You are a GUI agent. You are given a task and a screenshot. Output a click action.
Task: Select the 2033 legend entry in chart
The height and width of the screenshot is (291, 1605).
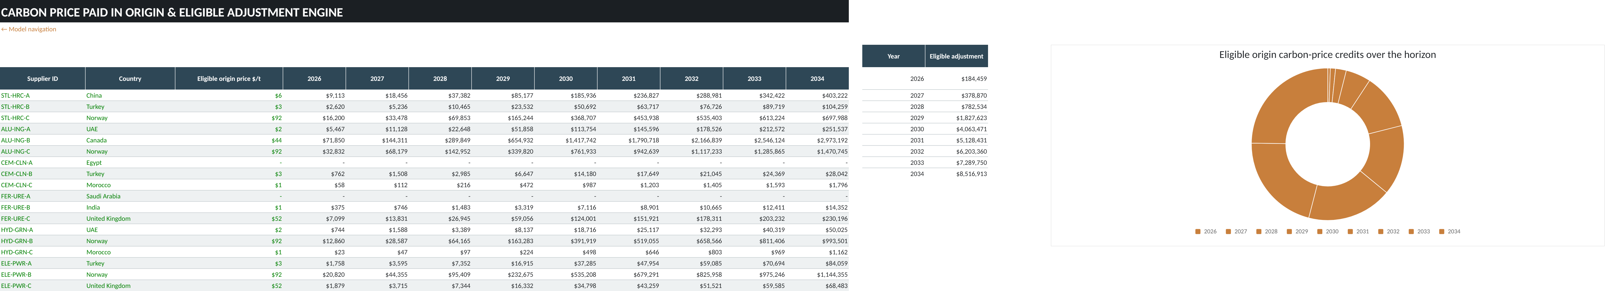click(1419, 231)
